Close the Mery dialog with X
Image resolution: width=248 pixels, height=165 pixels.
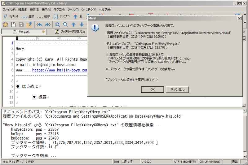point(239,18)
